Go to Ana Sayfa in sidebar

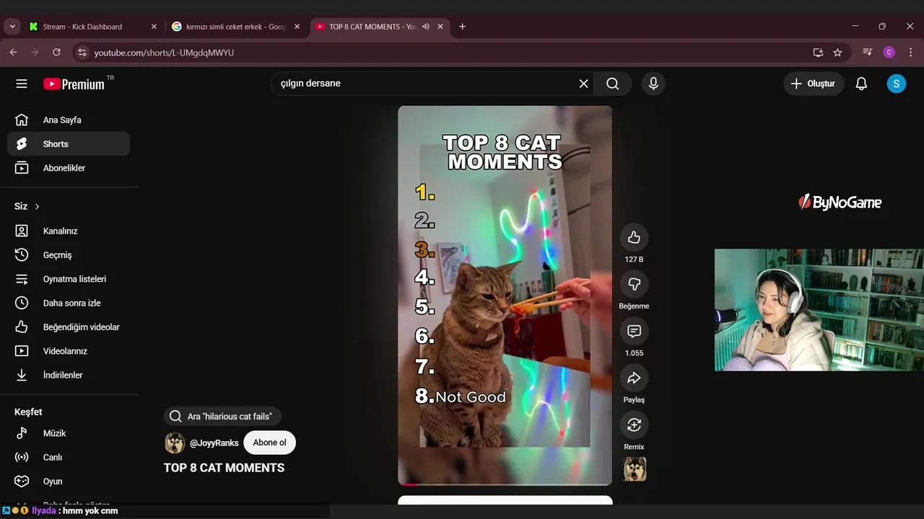pyautogui.click(x=69, y=120)
